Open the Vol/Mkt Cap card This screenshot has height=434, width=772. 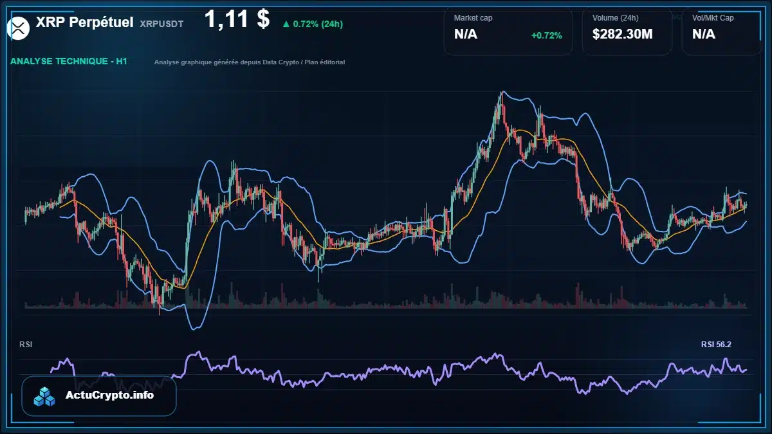click(x=722, y=31)
